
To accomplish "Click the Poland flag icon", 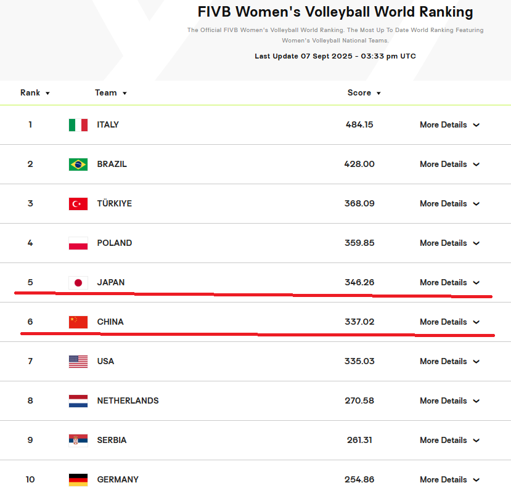I will click(78, 243).
